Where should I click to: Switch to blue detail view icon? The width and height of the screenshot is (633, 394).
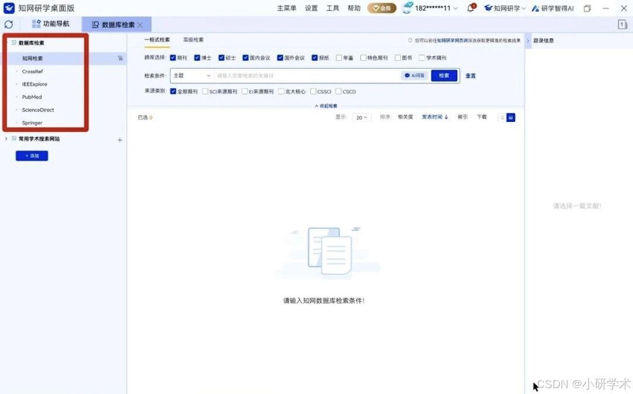click(x=511, y=117)
